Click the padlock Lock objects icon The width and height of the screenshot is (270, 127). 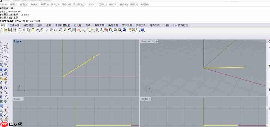pos(101,30)
